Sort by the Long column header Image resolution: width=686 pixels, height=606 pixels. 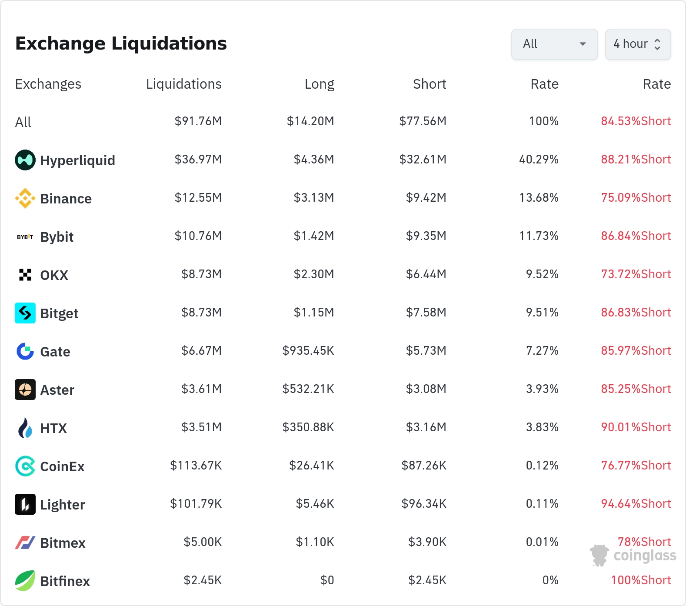coord(319,84)
